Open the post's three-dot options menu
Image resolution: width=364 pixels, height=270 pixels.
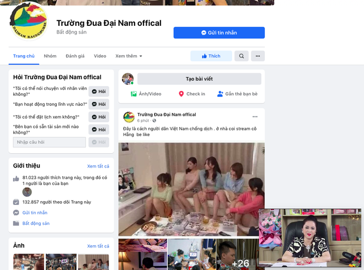pyautogui.click(x=255, y=117)
